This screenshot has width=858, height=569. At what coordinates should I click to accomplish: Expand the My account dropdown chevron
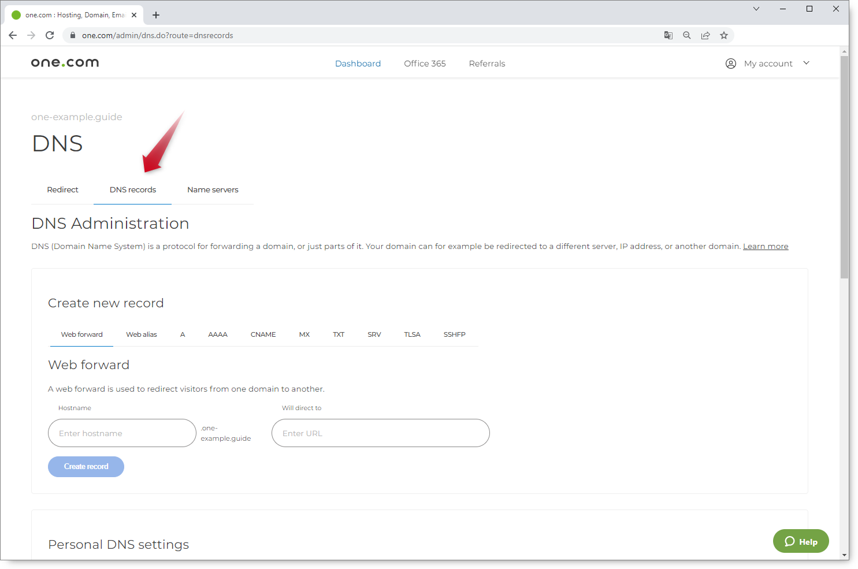(x=806, y=63)
